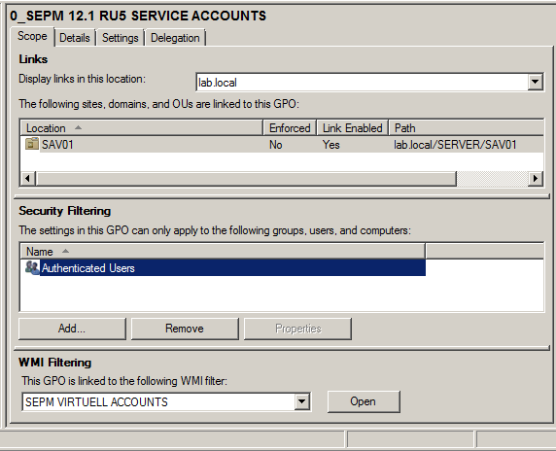Open the Details tab
Screen dimensions: 556x451
click(75, 38)
